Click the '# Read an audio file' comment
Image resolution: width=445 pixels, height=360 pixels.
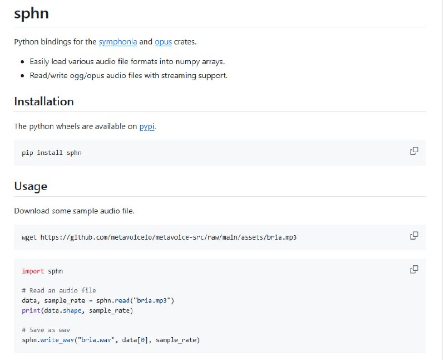tap(59, 290)
